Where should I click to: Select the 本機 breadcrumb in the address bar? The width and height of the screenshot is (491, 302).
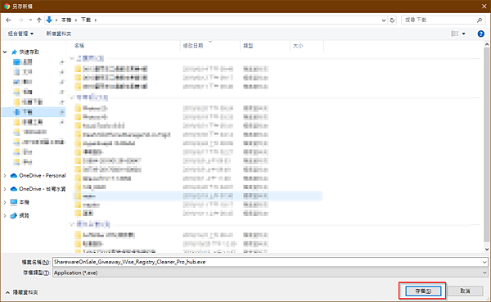tap(66, 20)
